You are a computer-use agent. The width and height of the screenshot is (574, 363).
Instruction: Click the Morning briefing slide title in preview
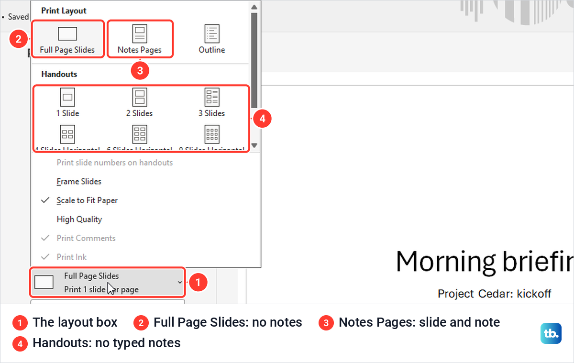click(485, 262)
